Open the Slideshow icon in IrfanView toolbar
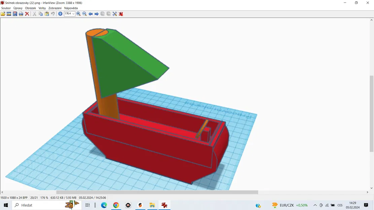This screenshot has height=210, width=374. pos(9,14)
